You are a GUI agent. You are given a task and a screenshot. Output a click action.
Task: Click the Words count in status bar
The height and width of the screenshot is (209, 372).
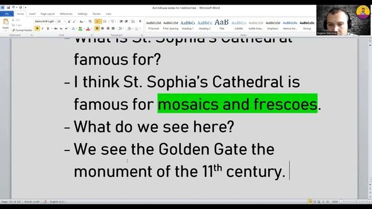click(x=31, y=201)
